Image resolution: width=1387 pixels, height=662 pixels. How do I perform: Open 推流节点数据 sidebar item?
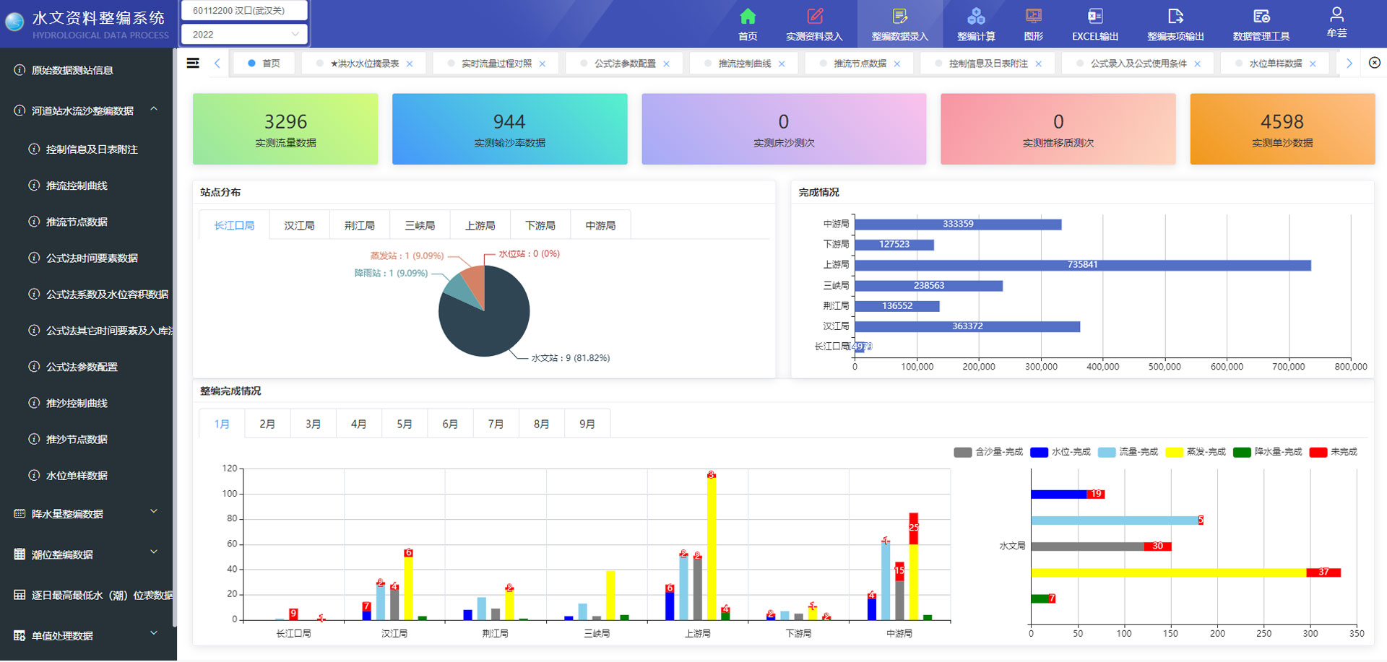tap(77, 222)
